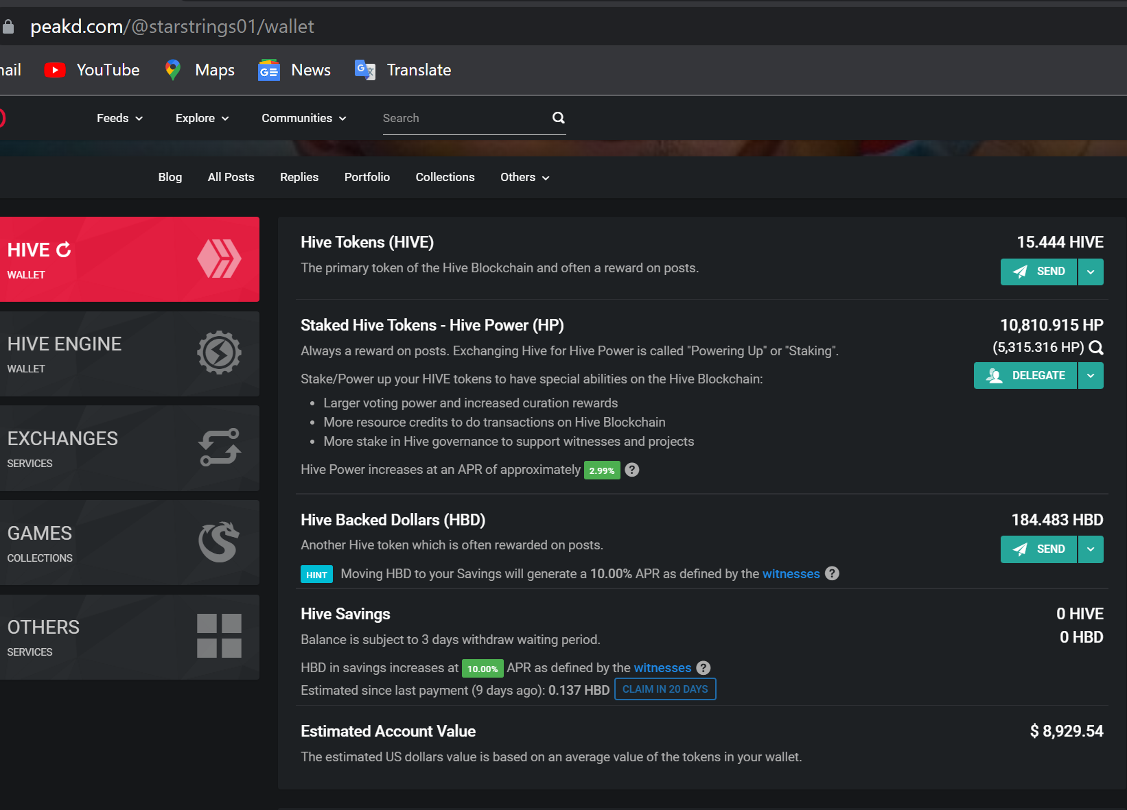Send HIVE tokens with the Send button
Screen dimensions: 1127x810
(x=1038, y=272)
